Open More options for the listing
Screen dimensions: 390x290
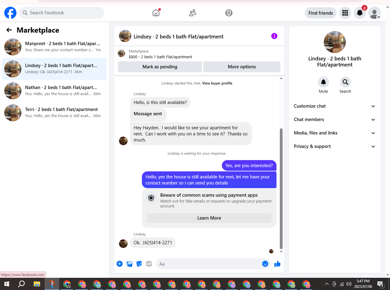[x=242, y=67]
